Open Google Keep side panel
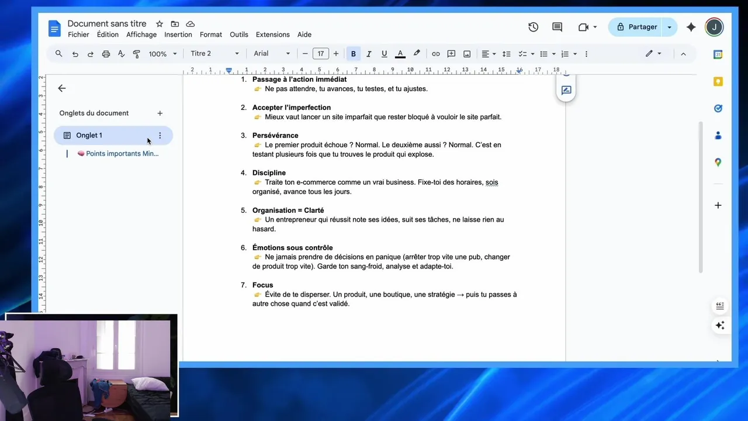The width and height of the screenshot is (748, 421). (718, 81)
